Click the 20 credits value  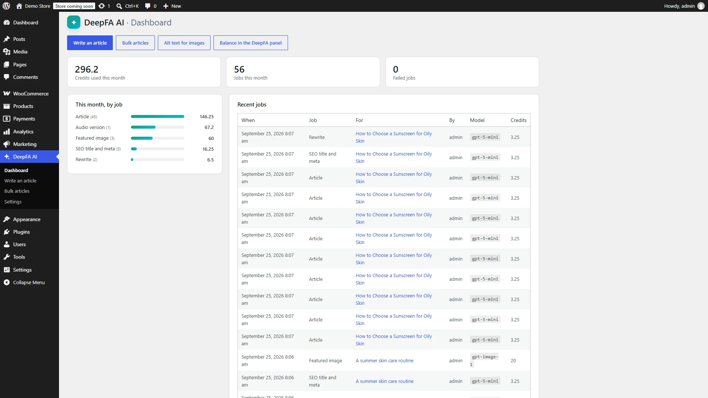pos(513,360)
